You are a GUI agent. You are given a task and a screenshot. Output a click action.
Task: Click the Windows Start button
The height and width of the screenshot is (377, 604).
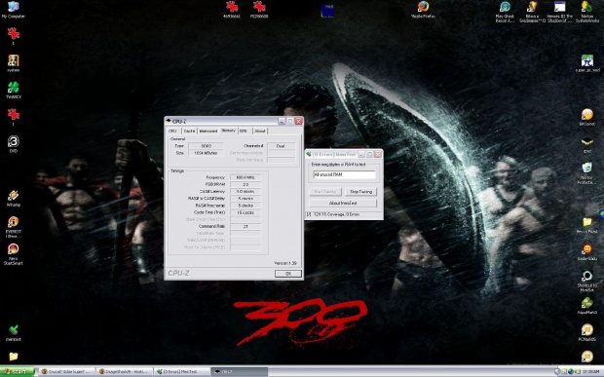pyautogui.click(x=18, y=371)
